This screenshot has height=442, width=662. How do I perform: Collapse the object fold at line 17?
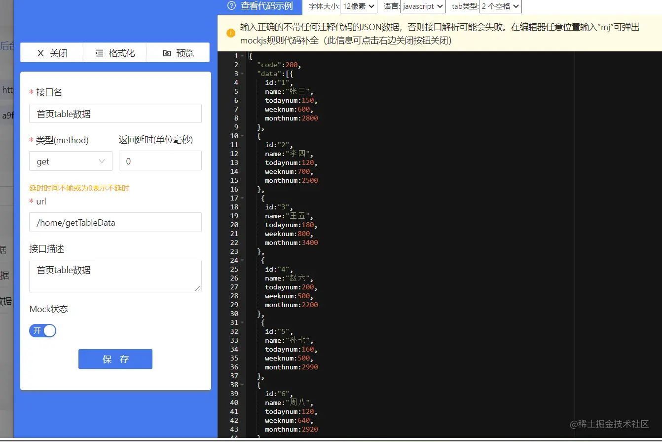(x=242, y=198)
